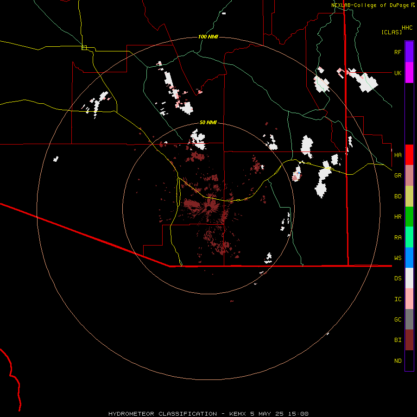Screen dimensions: 417x417
Task: Click the HR legend label
Action: (398, 217)
